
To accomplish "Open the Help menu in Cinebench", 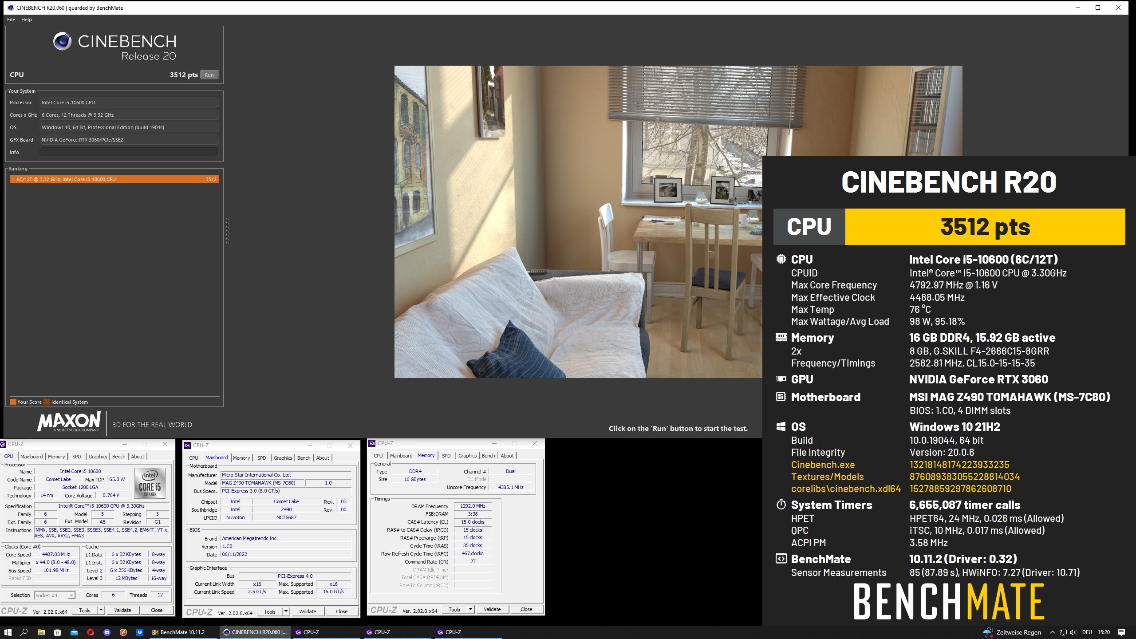I will click(27, 20).
